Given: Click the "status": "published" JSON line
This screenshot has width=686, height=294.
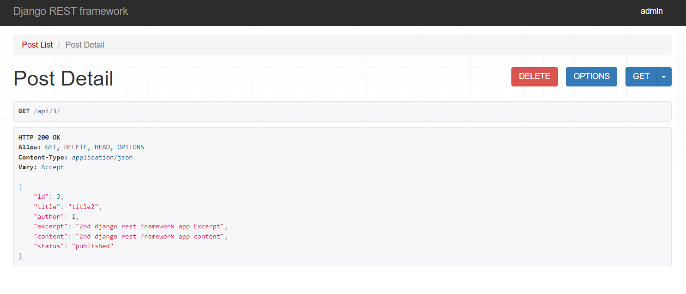Looking at the screenshot, I should (73, 246).
